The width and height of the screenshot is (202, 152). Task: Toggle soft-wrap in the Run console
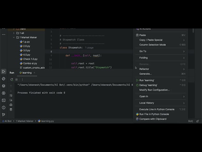coord(11,95)
